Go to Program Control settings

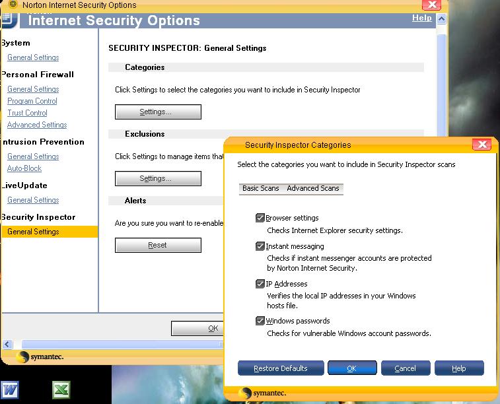pos(32,101)
